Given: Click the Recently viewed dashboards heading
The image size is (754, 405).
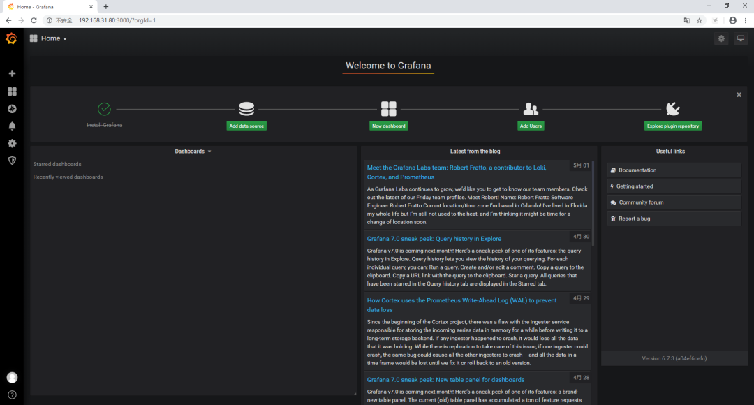Looking at the screenshot, I should click(x=68, y=177).
